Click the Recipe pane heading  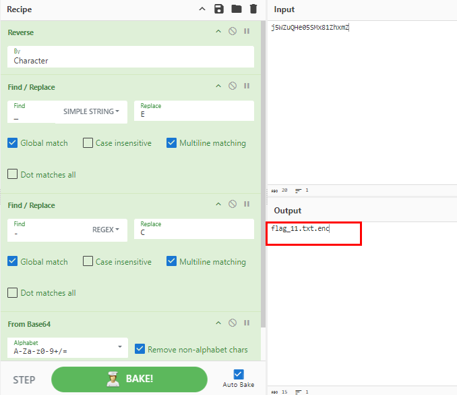click(x=20, y=9)
